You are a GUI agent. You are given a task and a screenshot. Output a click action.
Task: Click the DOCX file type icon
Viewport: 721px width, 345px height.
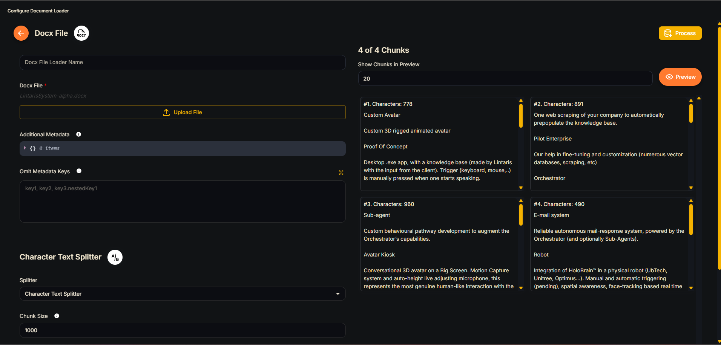[x=81, y=33]
